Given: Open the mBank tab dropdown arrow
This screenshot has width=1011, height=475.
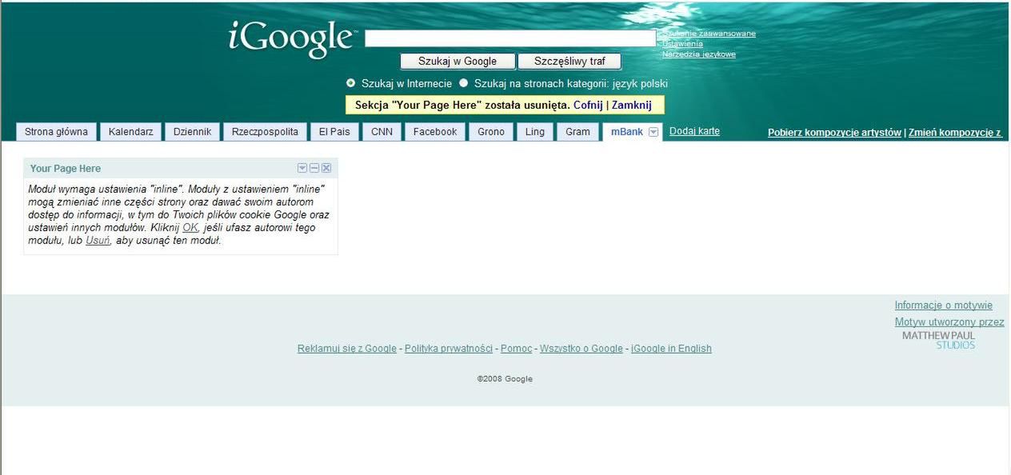Looking at the screenshot, I should [x=653, y=132].
